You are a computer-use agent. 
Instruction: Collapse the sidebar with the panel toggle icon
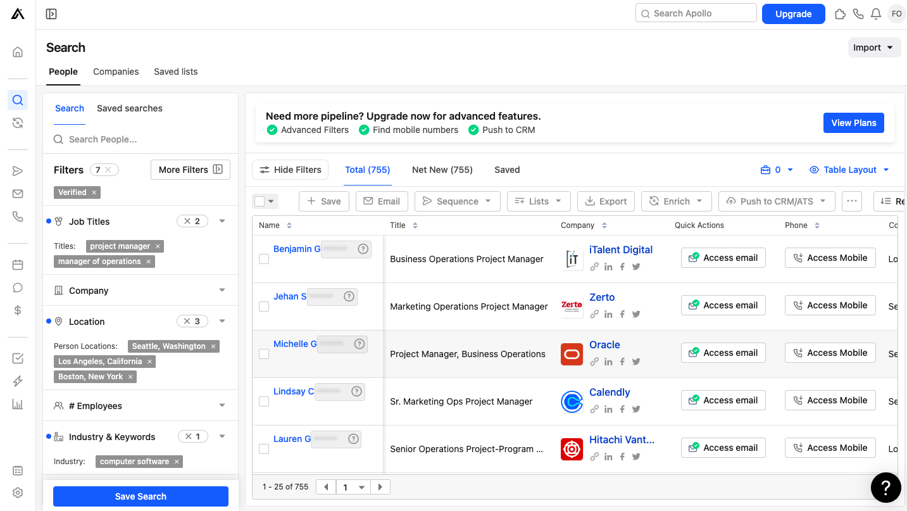51,14
